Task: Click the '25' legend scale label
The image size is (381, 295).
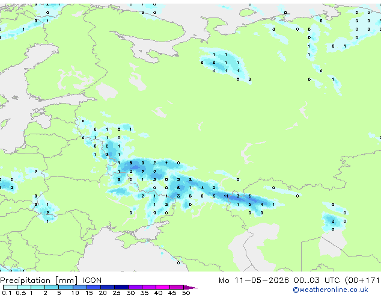Action: click(x=117, y=293)
